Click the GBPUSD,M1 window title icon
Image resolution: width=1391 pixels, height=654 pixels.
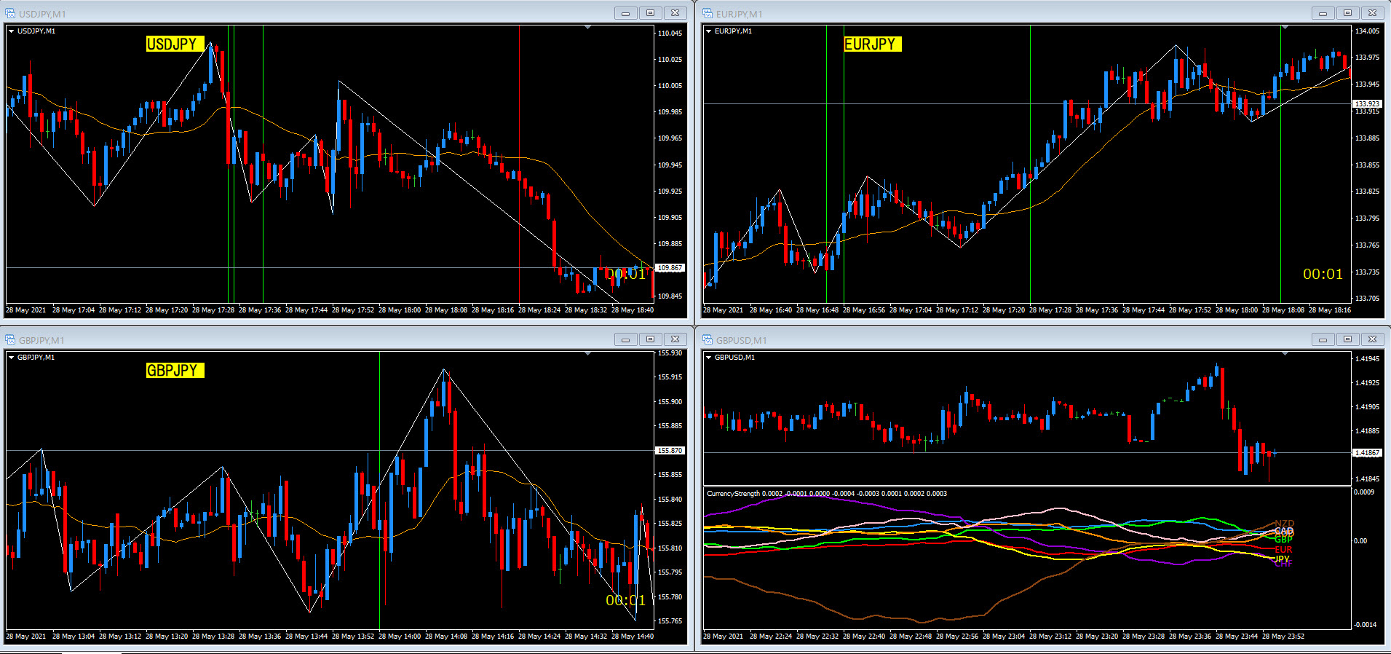[708, 339]
